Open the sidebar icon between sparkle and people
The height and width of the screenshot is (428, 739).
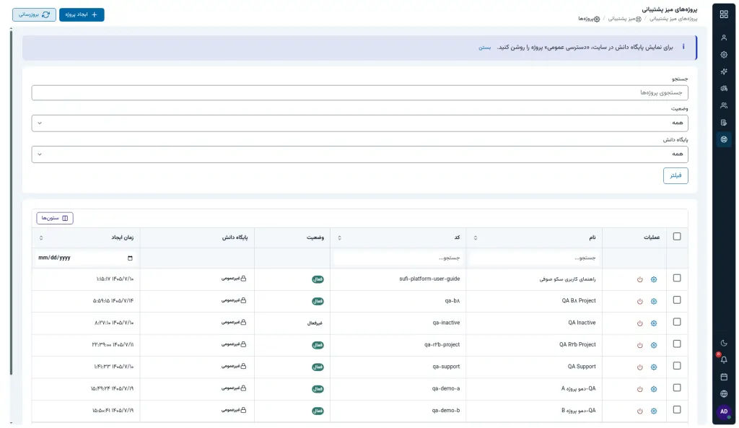pyautogui.click(x=723, y=89)
